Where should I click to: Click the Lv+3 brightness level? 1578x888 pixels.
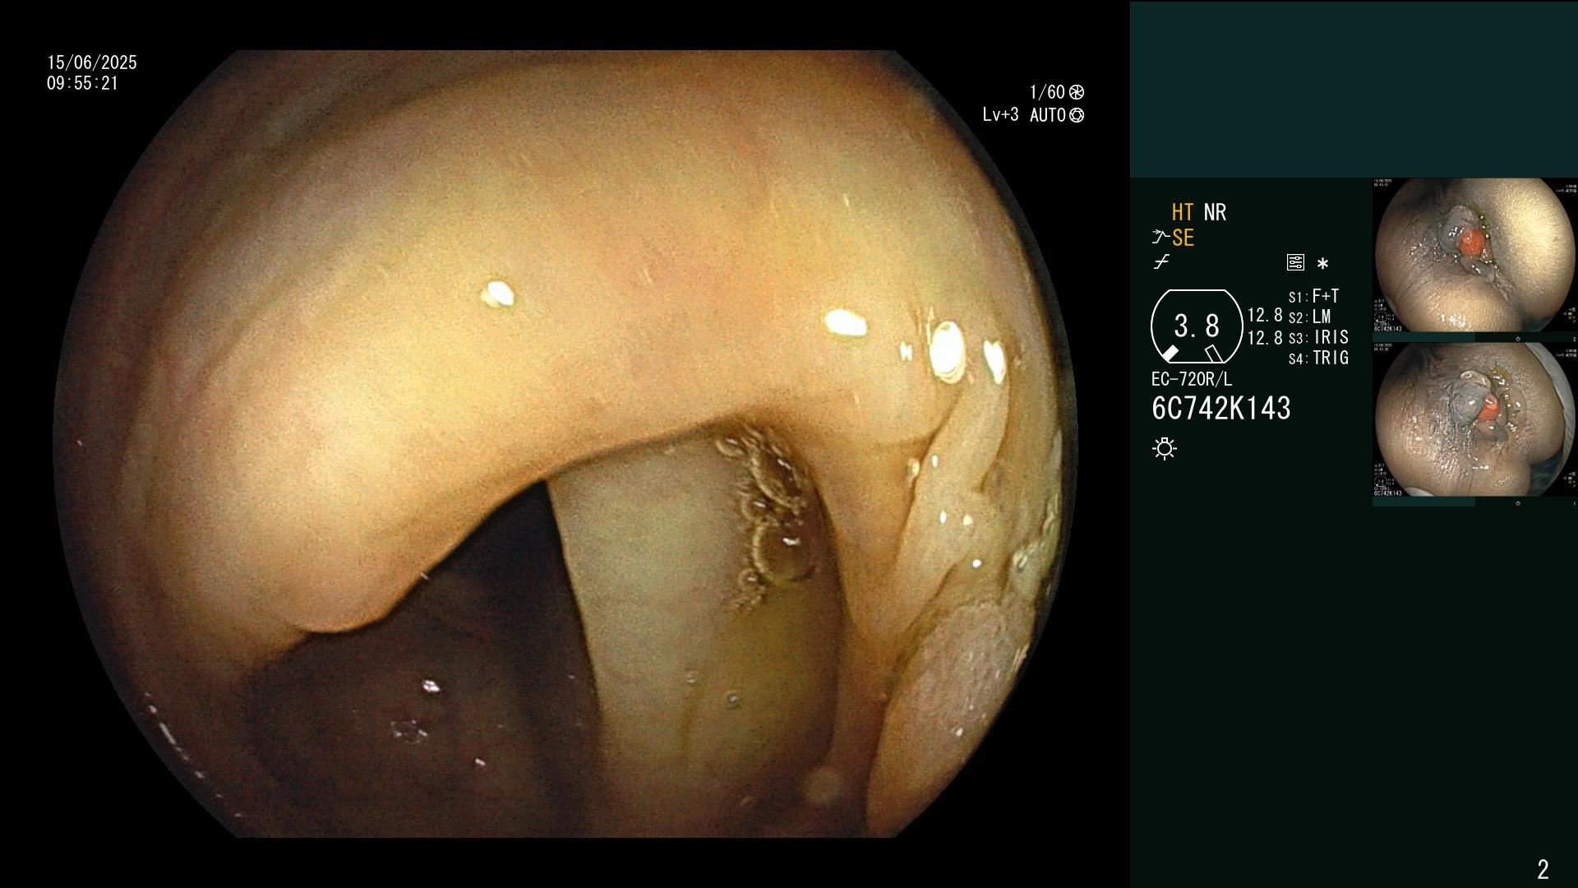(1000, 115)
